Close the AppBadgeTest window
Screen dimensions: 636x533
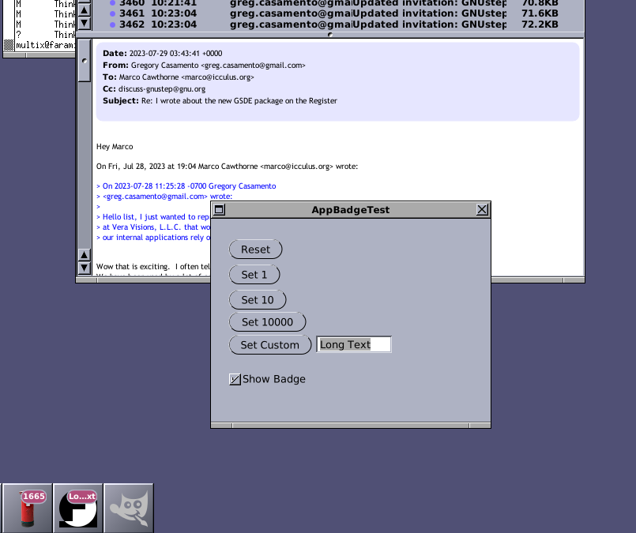click(482, 210)
